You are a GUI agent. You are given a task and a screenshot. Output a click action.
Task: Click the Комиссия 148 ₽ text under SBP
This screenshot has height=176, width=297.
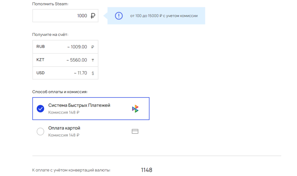tap(64, 112)
